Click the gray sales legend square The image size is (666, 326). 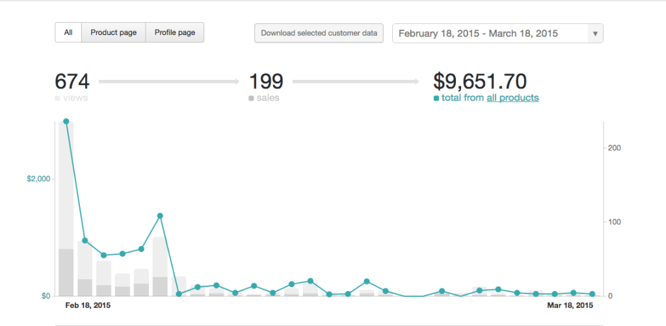coord(252,98)
